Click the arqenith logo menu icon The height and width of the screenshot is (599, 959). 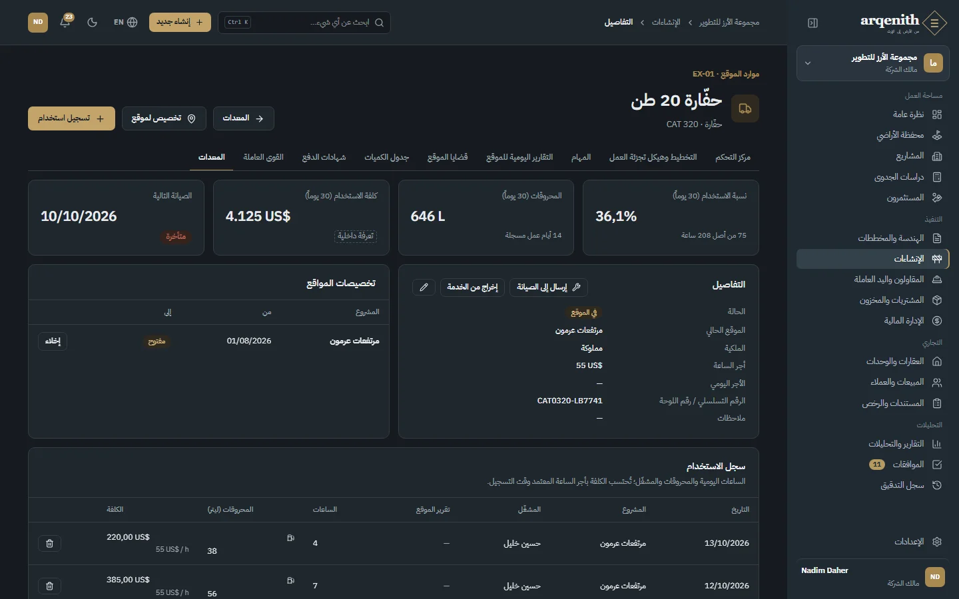[935, 23]
